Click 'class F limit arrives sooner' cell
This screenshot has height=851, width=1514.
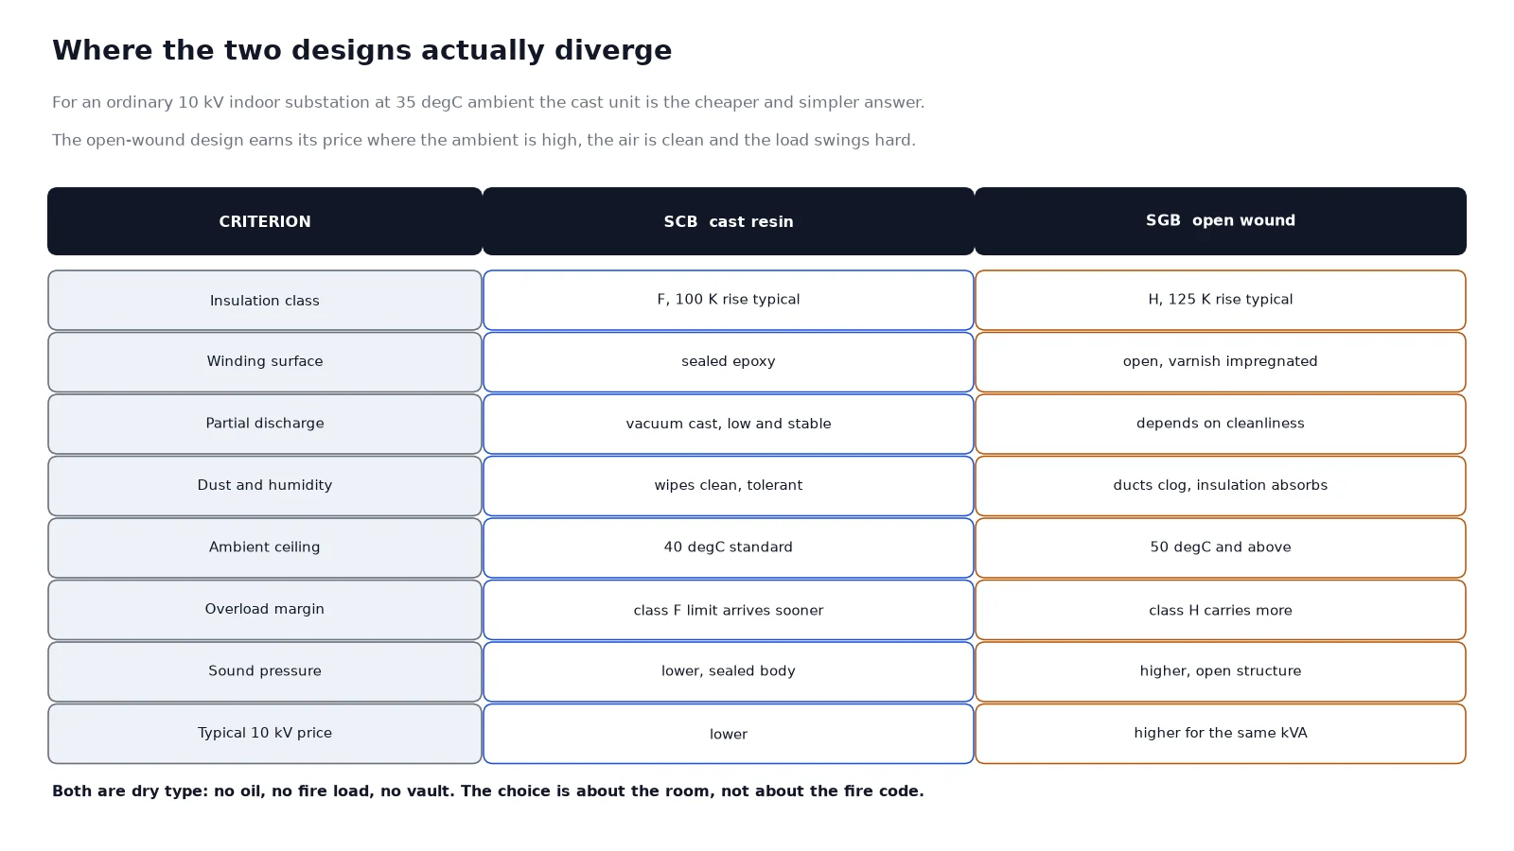[729, 610]
